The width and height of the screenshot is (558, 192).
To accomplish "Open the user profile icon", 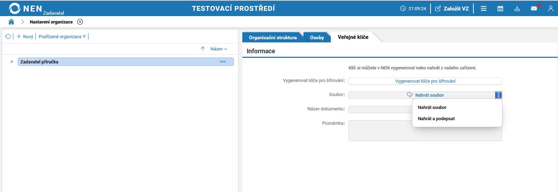I will coord(551,8).
